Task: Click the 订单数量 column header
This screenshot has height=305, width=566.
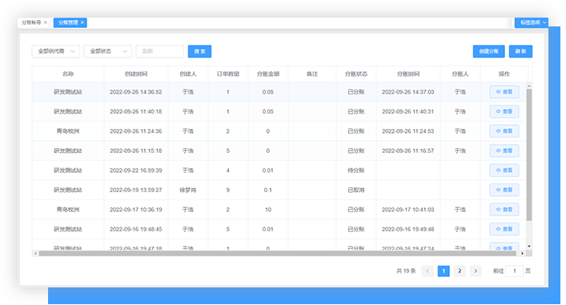Action: tap(228, 74)
